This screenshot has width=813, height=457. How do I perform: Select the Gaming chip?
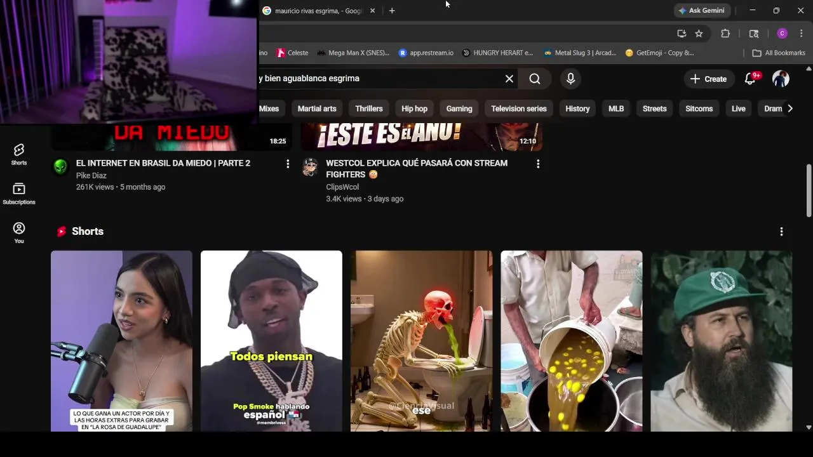click(459, 109)
